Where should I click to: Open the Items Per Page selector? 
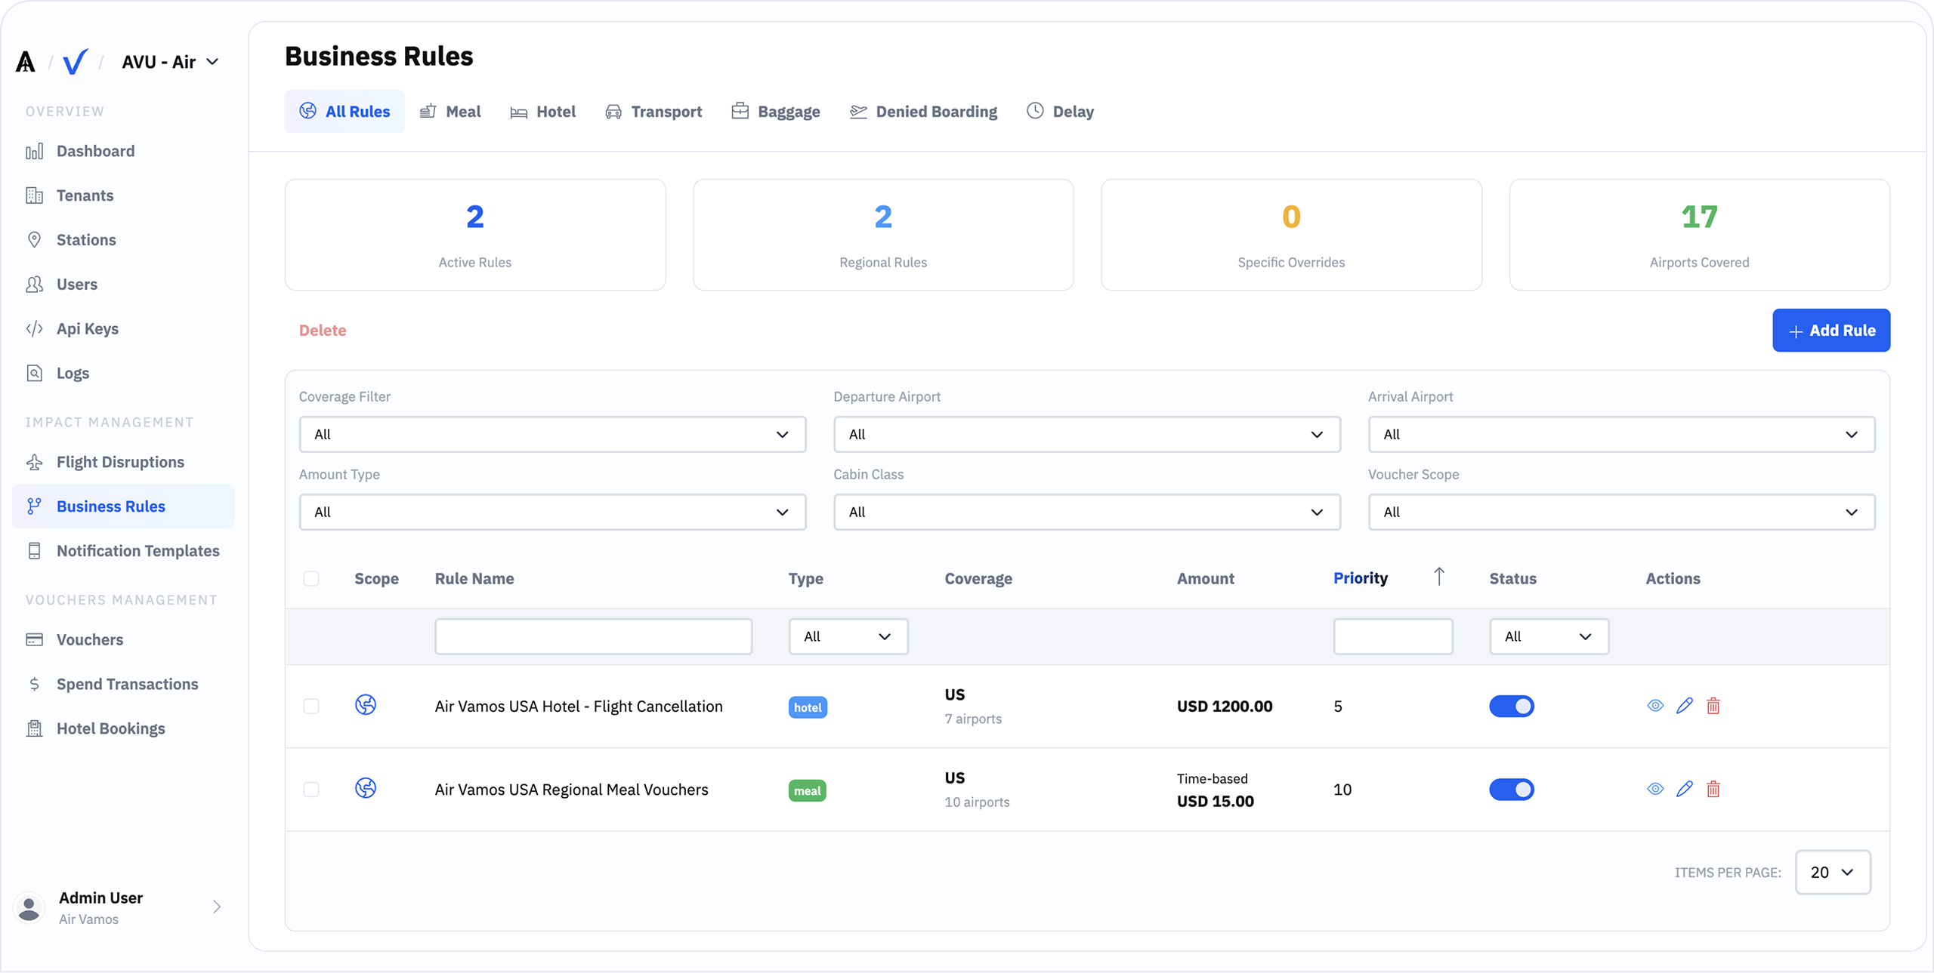1833,872
